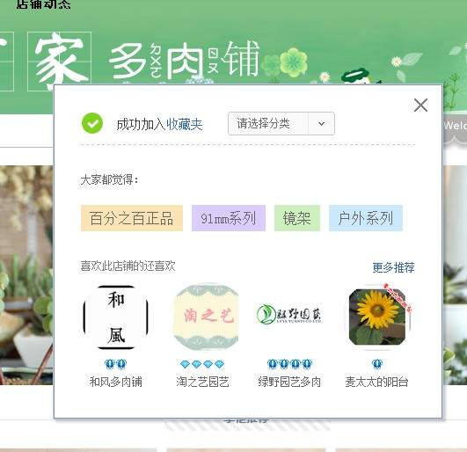Click the 麦太太的阳台 shop name
Image resolution: width=467 pixels, height=452 pixels.
(x=376, y=382)
